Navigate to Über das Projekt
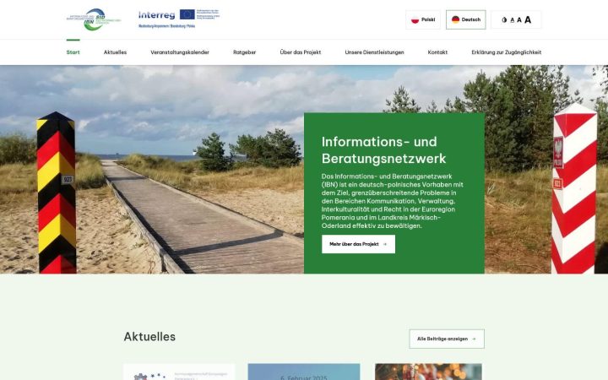Image resolution: width=608 pixels, height=380 pixels. coord(301,52)
